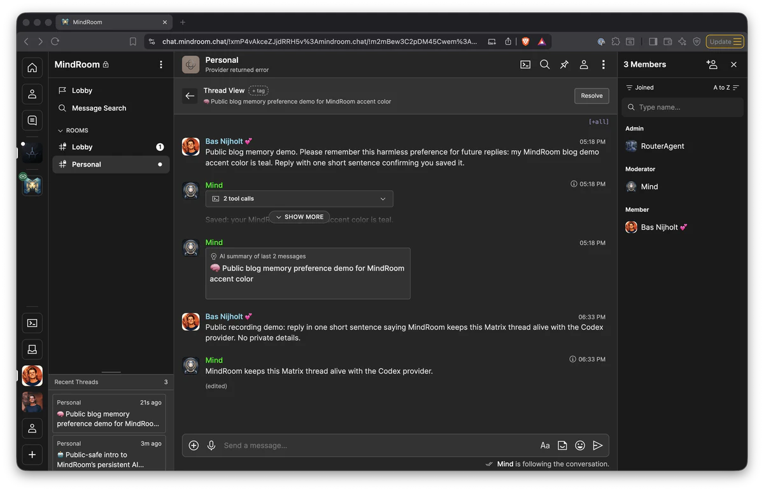Image resolution: width=764 pixels, height=491 pixels.
Task: Focus the Type name search field
Action: [683, 107]
